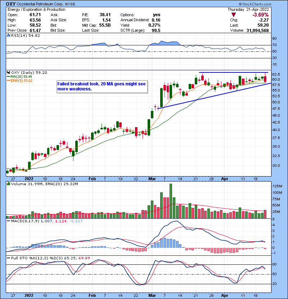
Task: Click the final red candlestick on the price chart
Action: pyautogui.click(x=265, y=78)
